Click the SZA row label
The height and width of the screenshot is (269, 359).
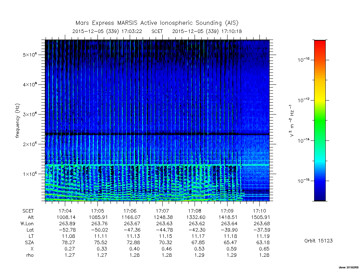click(x=29, y=242)
